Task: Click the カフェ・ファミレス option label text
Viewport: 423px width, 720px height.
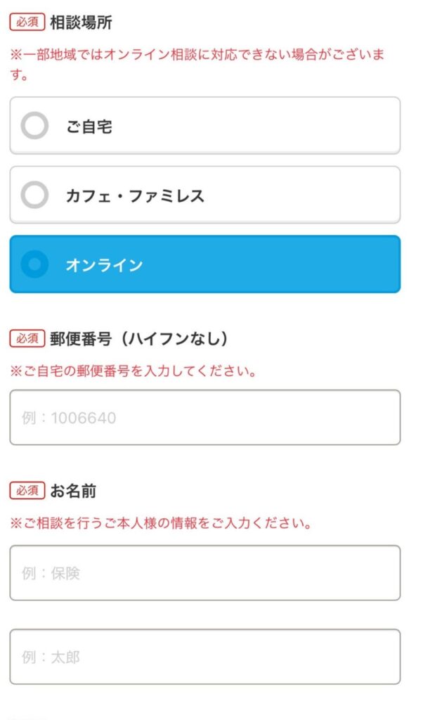Action: [135, 196]
